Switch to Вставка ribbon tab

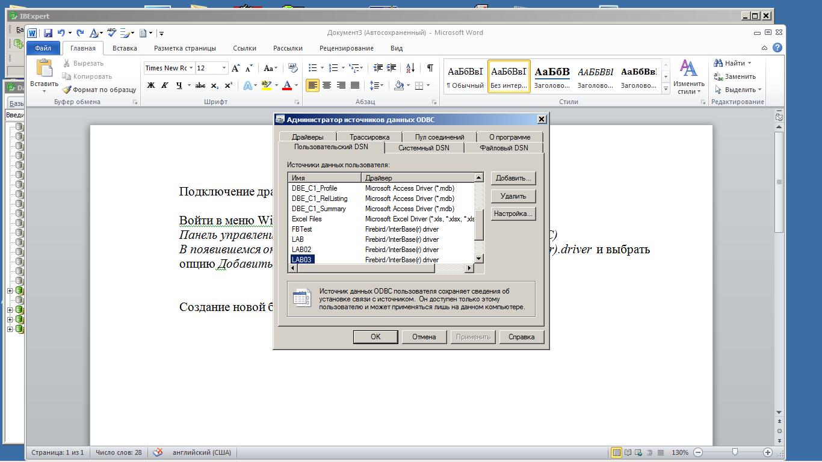[125, 48]
